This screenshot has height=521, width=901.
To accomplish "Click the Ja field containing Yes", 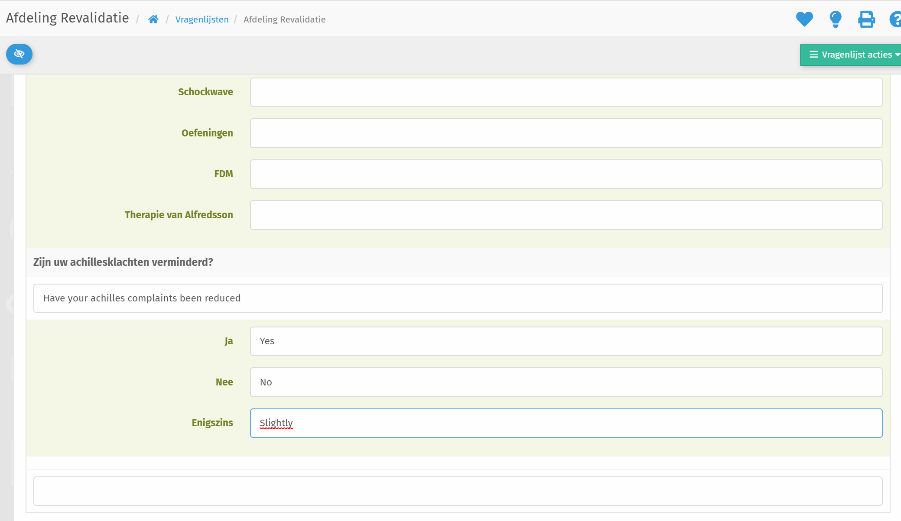I will coord(566,341).
